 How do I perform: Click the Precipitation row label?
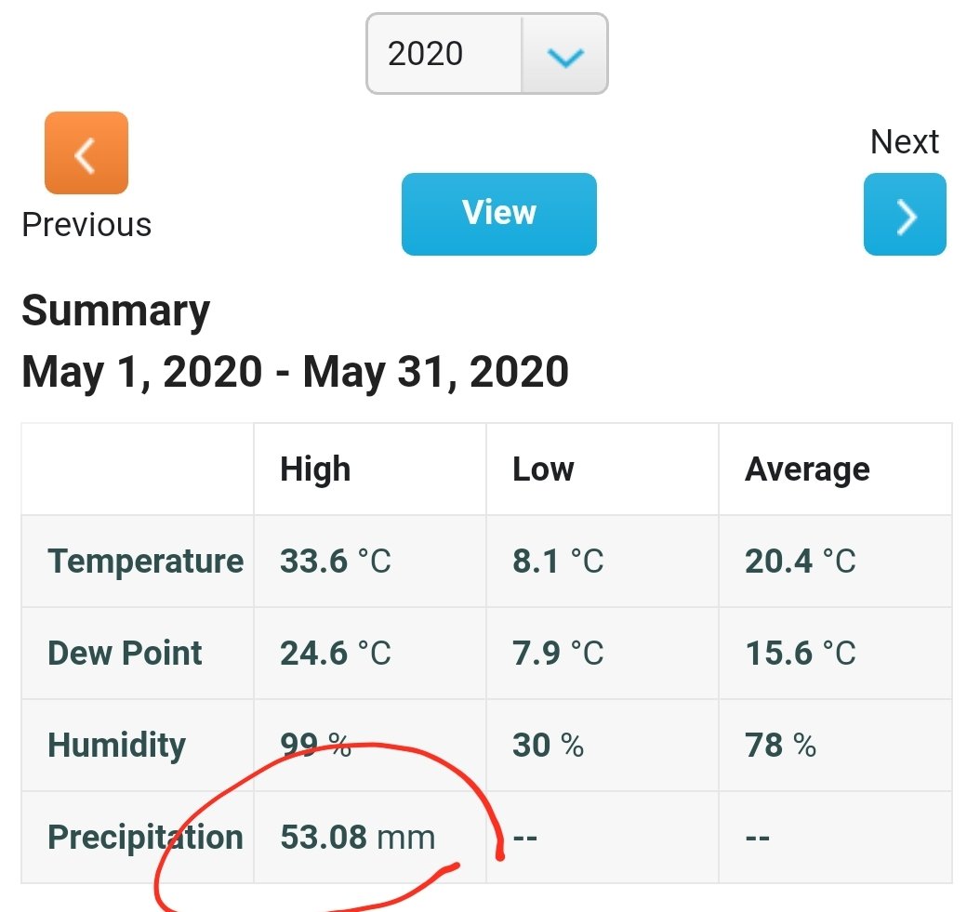click(146, 837)
